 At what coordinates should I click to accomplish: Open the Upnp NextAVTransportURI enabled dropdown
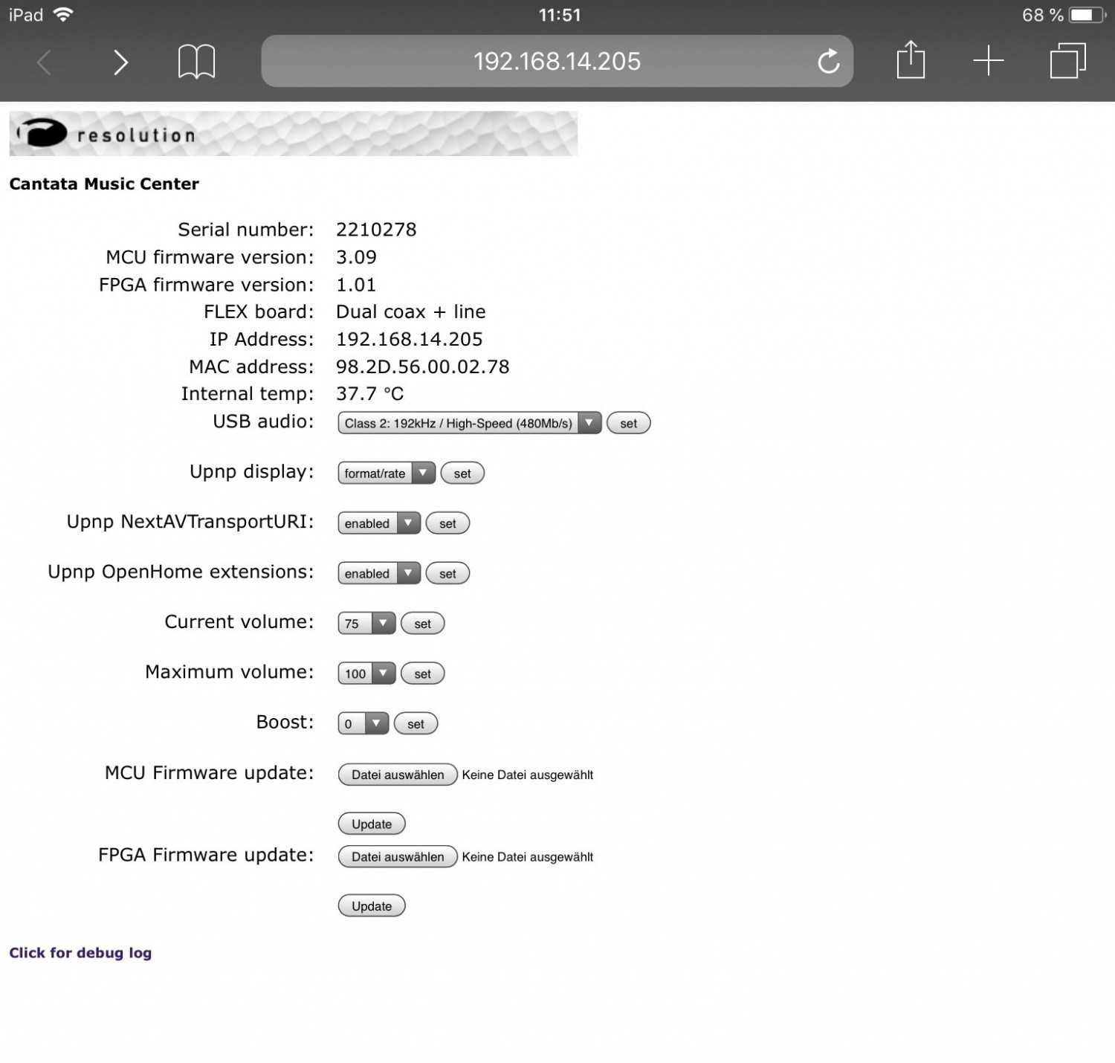[x=379, y=523]
